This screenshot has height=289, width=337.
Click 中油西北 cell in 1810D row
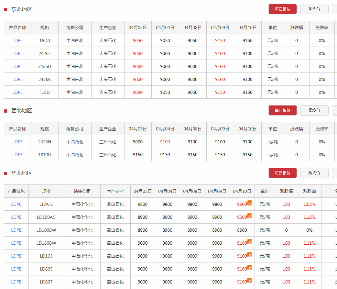click(75, 155)
